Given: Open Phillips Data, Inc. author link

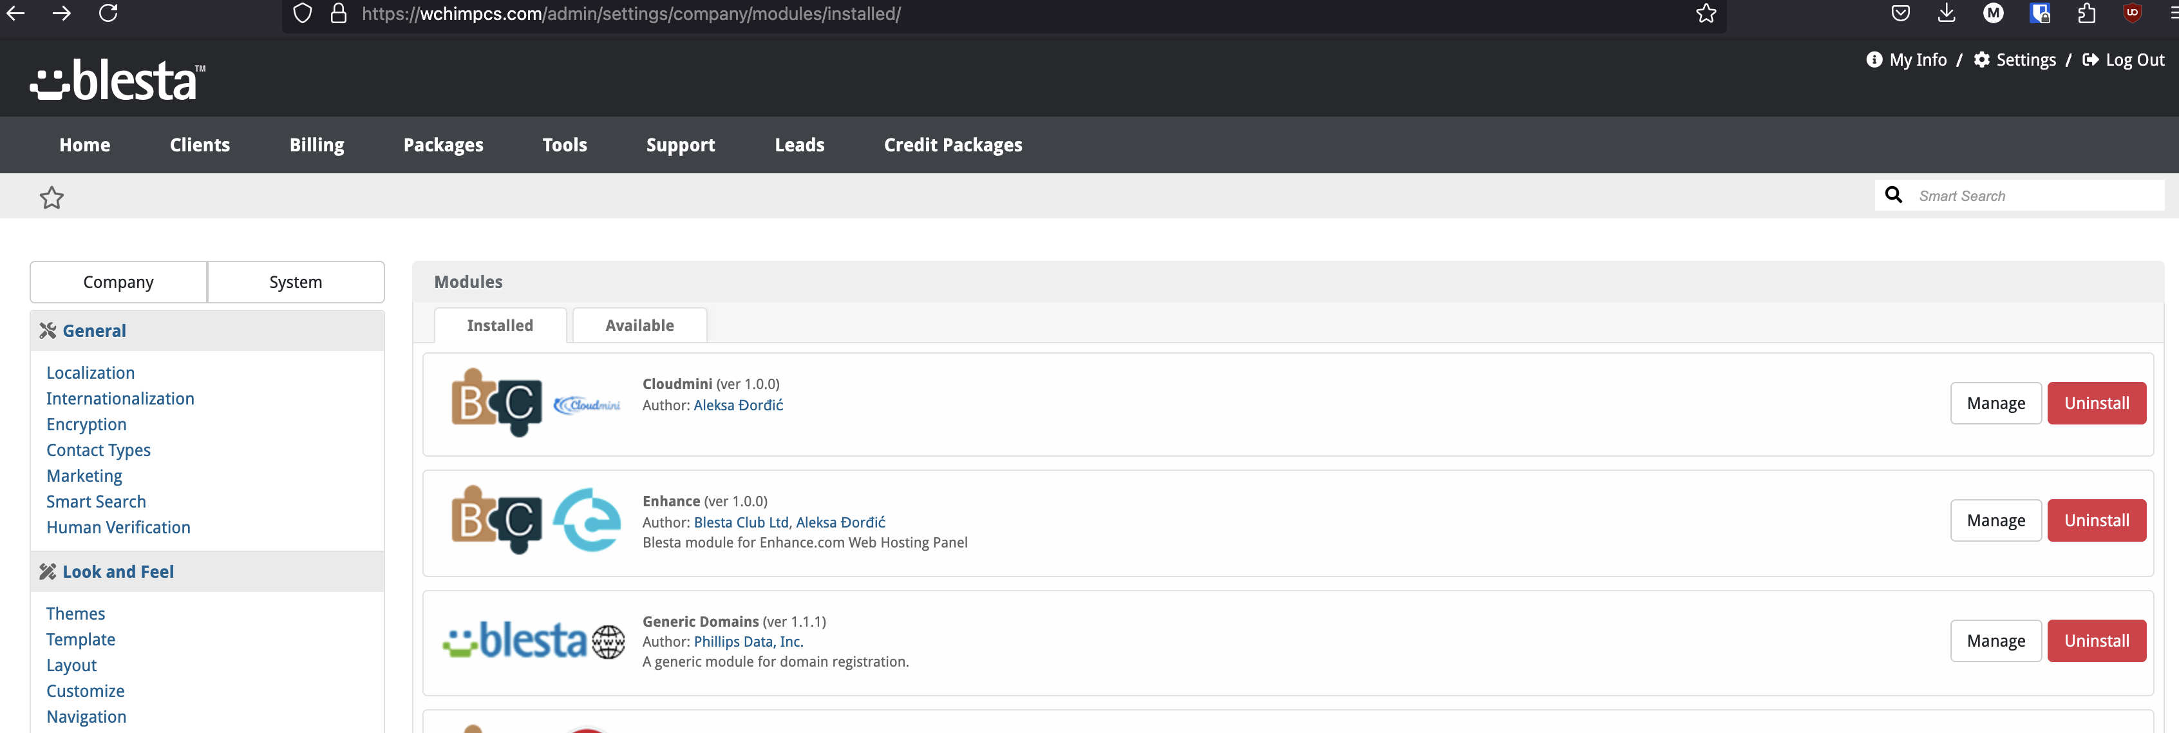Looking at the screenshot, I should 748,642.
